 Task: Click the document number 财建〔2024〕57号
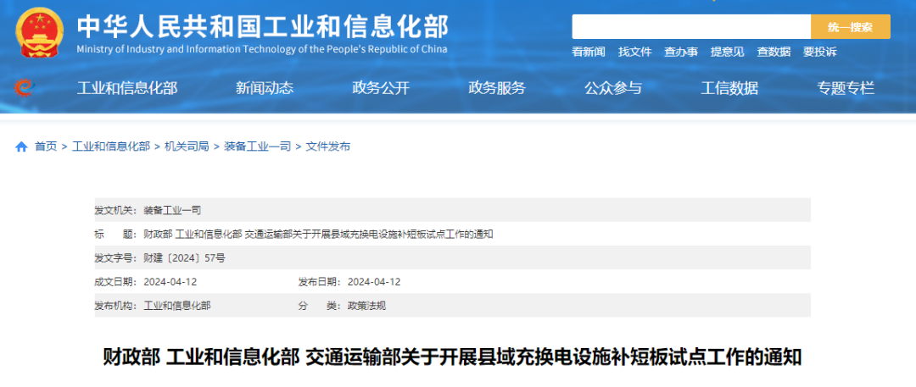pos(185,258)
